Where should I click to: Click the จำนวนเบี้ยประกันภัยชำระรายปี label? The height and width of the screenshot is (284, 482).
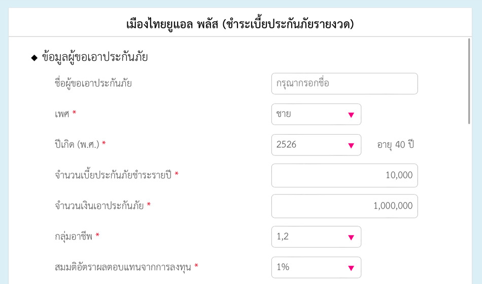113,175
